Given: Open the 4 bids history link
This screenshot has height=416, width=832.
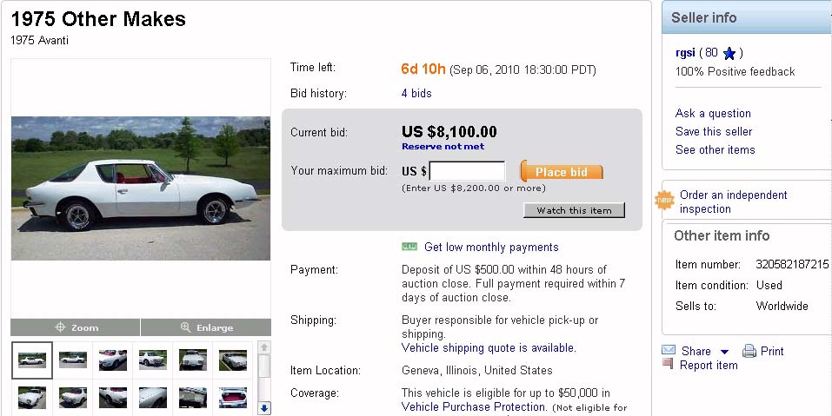Looking at the screenshot, I should (x=416, y=93).
